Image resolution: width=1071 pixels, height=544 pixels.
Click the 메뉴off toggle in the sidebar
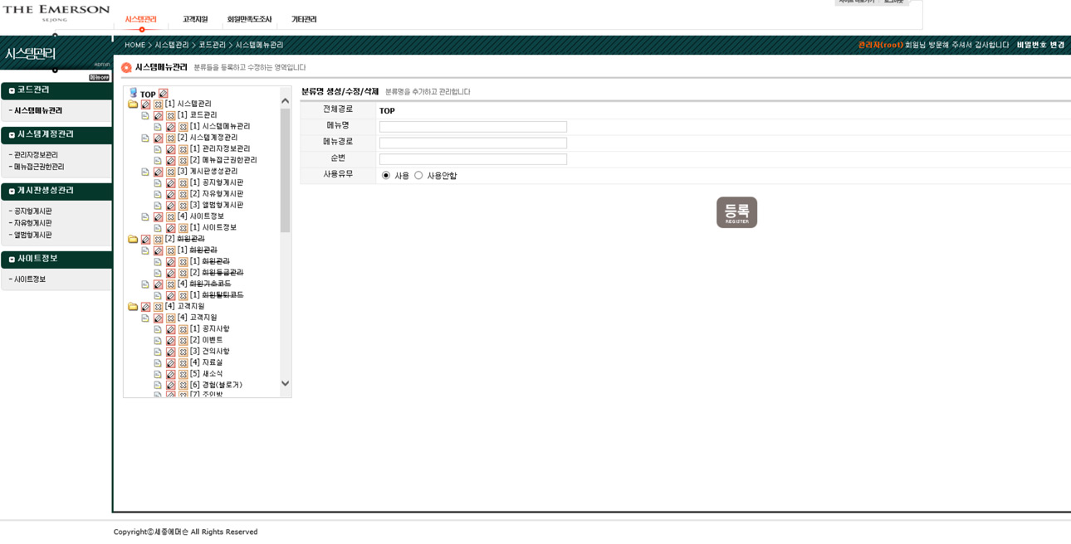click(99, 77)
